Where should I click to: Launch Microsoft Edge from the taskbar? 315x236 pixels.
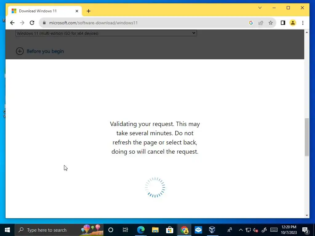pyautogui.click(x=141, y=230)
